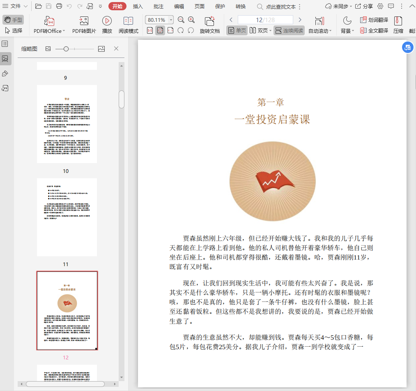Viewport: 416px width, 391px height.
Task: Click the undo arrow icon
Action: coord(69,6)
